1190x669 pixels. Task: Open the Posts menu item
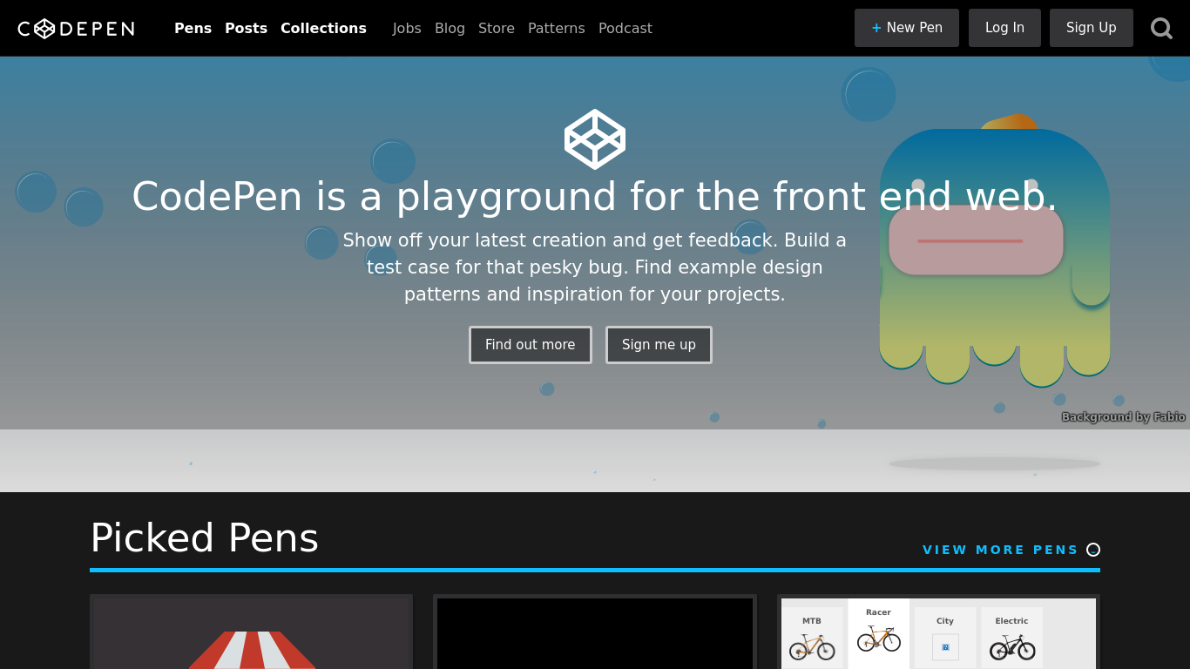coord(246,28)
